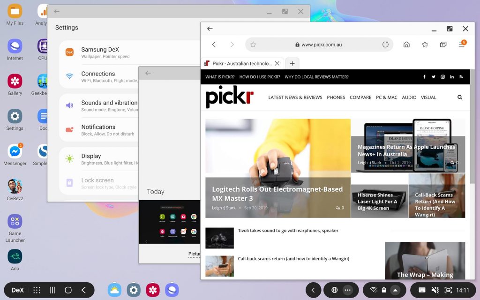480x300 pixels.
Task: Open the DeX apps grid in taskbar
Action: click(x=36, y=289)
